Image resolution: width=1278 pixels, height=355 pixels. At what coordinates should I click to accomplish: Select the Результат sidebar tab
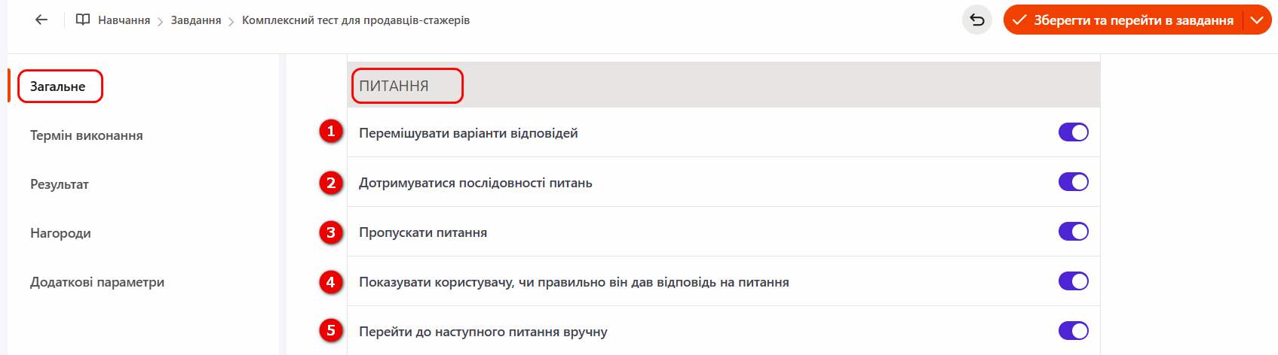[x=60, y=184]
